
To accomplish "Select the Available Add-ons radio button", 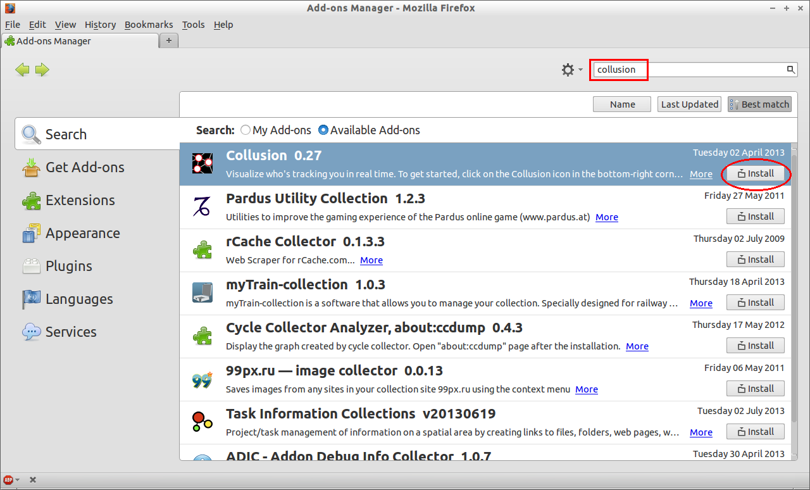I will (x=323, y=130).
